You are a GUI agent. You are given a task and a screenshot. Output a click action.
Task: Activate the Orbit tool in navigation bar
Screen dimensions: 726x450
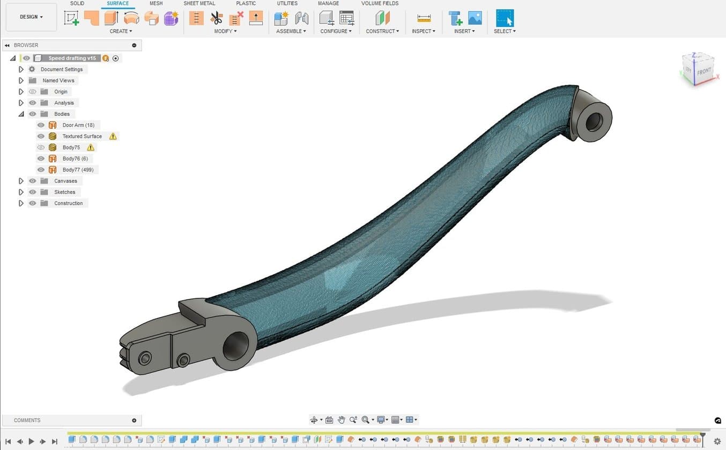[x=315, y=419]
